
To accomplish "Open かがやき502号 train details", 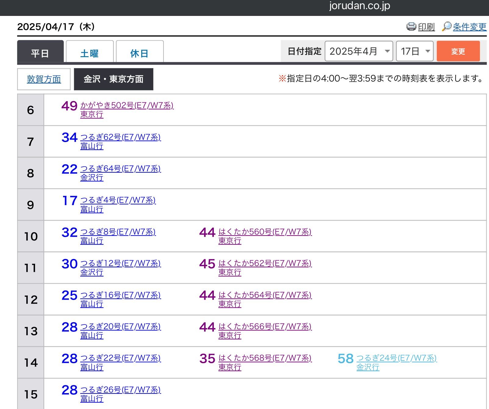I will pyautogui.click(x=127, y=105).
